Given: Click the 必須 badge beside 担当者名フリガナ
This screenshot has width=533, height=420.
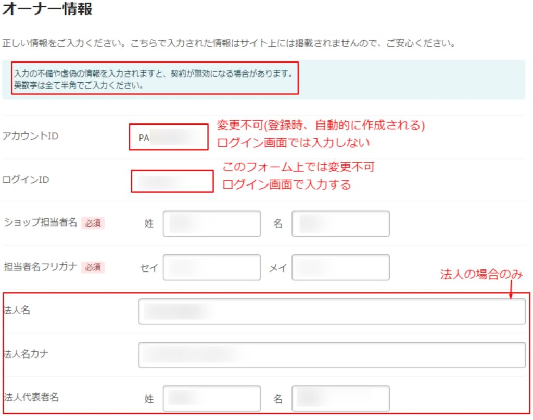Looking at the screenshot, I should click(x=93, y=267).
